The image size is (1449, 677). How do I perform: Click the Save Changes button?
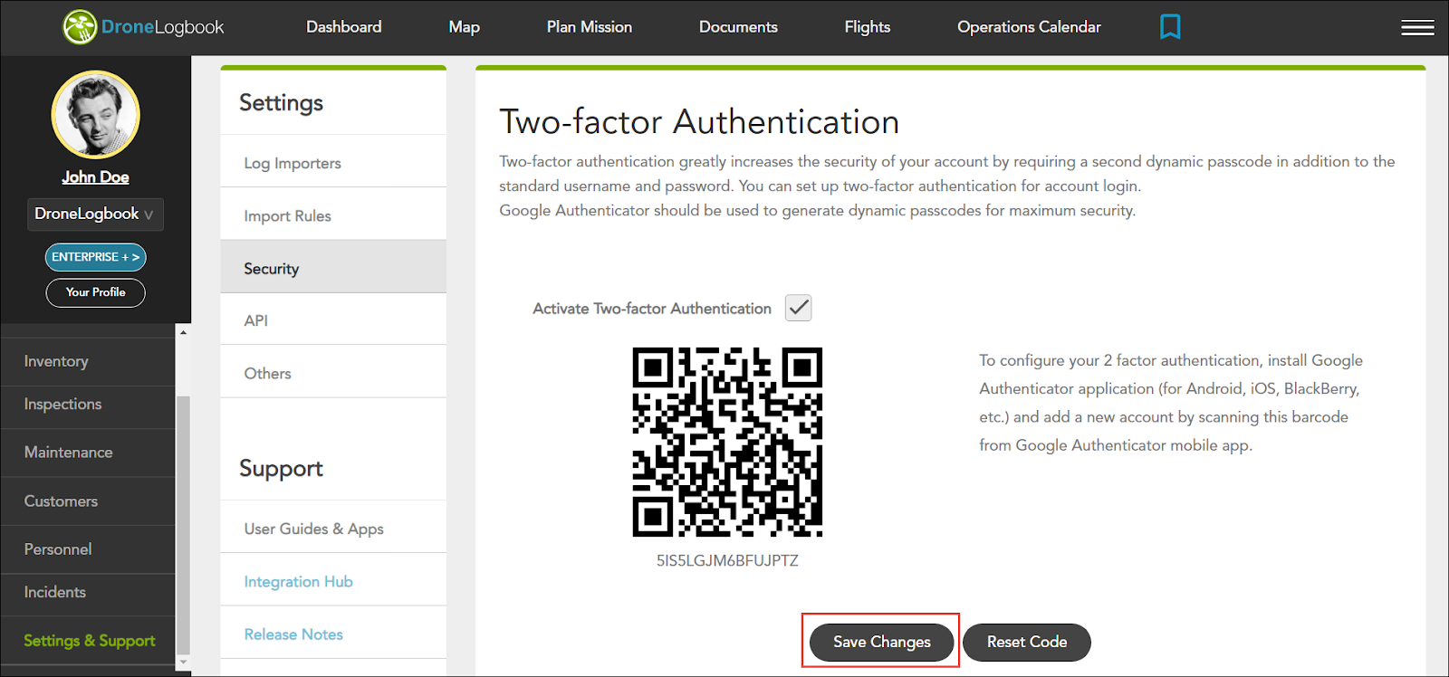882,642
